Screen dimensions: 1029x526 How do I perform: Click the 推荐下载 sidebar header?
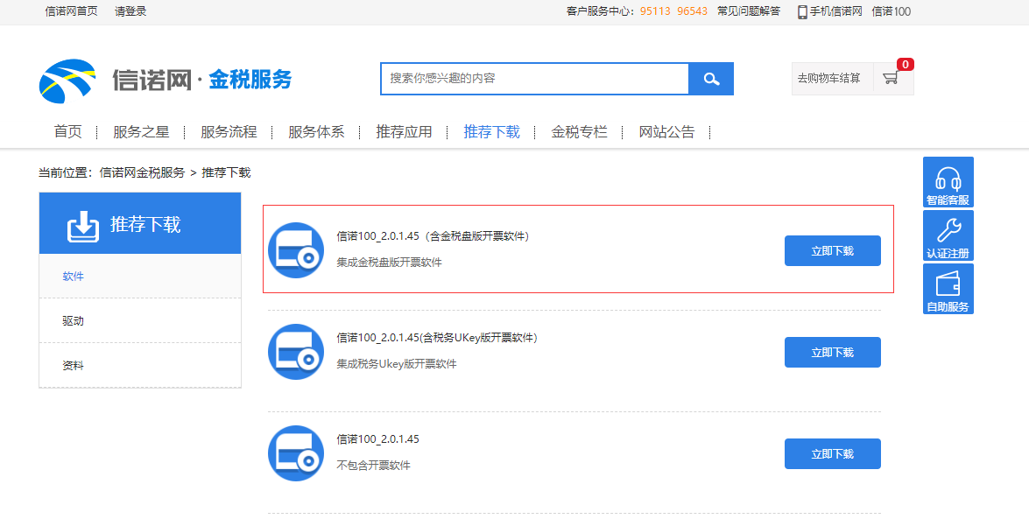140,224
